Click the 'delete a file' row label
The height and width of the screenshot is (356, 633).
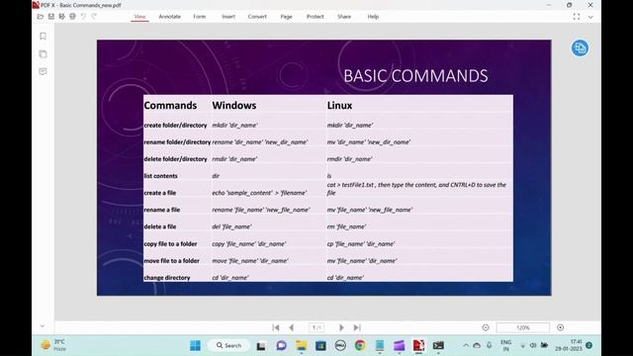[x=160, y=226]
